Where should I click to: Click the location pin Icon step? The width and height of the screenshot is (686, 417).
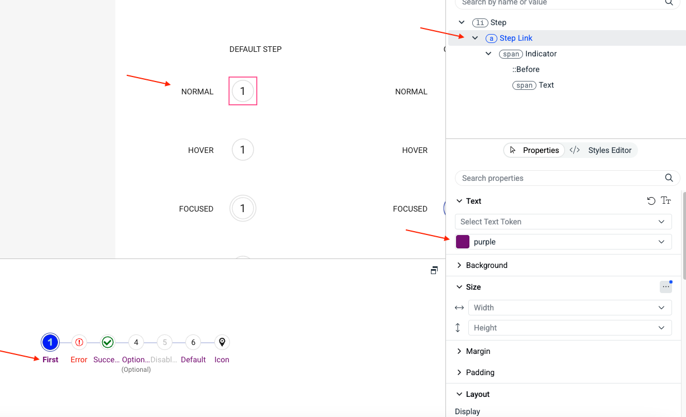[222, 342]
